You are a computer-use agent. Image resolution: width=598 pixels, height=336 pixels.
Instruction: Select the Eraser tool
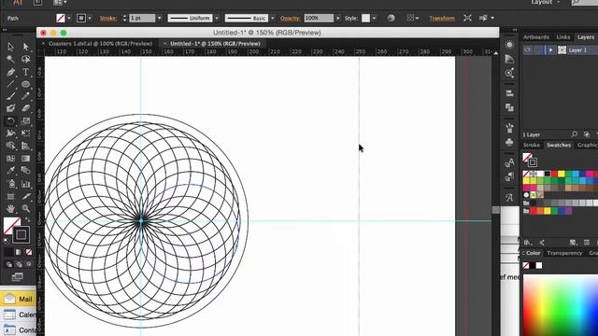pos(25,108)
